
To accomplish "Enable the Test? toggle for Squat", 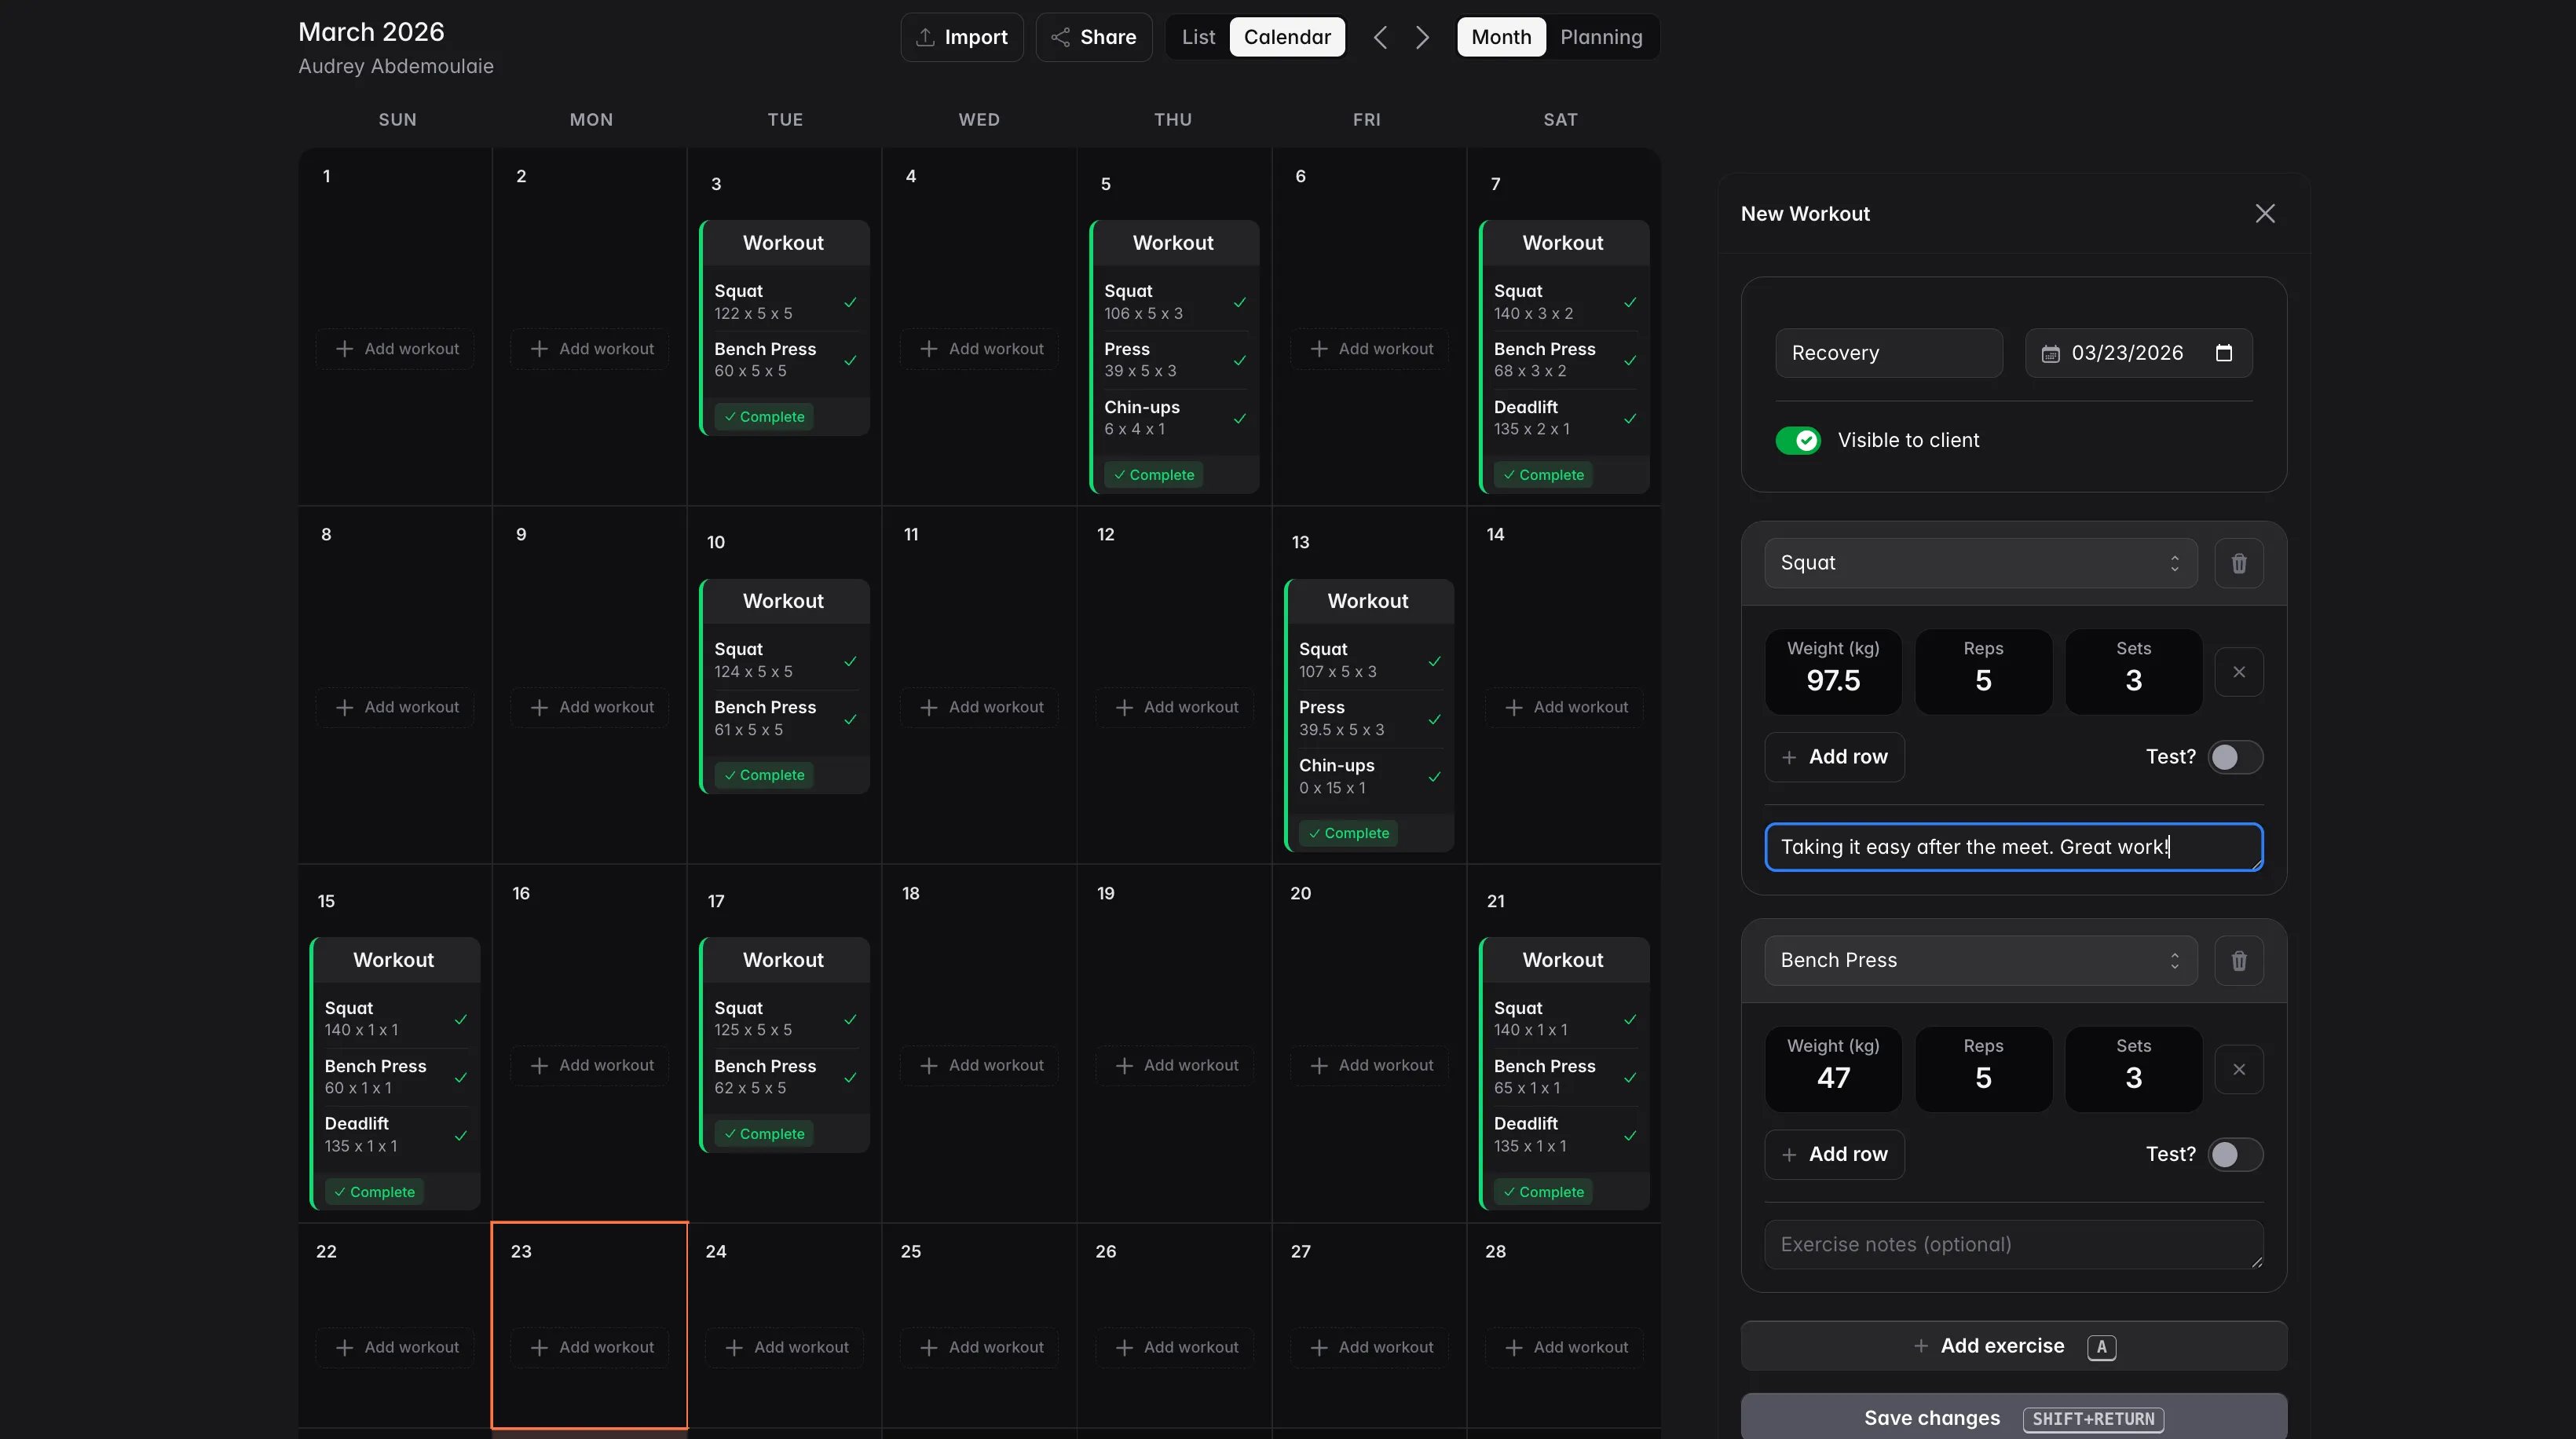I will [2236, 757].
